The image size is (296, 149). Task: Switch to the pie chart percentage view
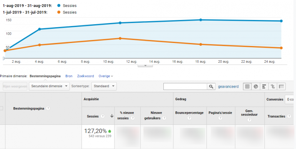click(x=256, y=86)
